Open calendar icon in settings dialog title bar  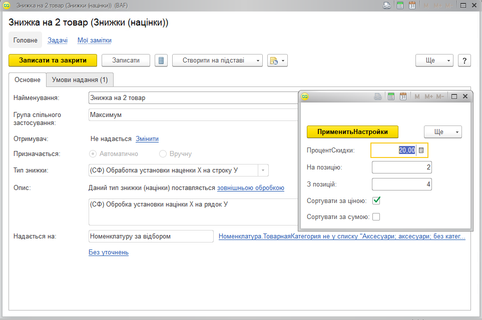[403, 96]
